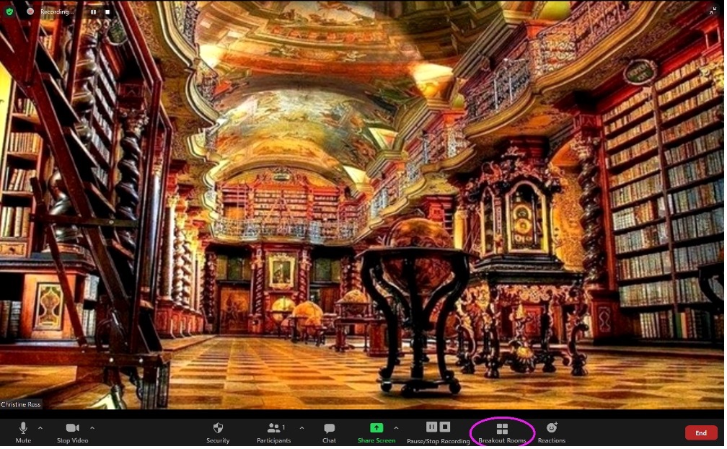Mute the microphone in the meeting toolbar
Image resolution: width=727 pixels, height=449 pixels.
point(23,432)
